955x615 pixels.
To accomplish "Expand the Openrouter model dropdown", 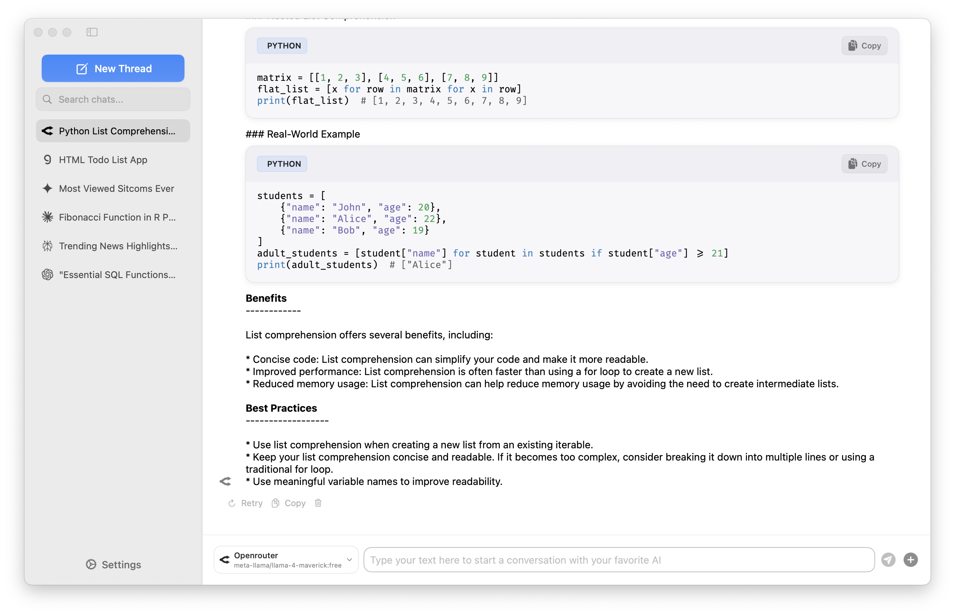I will tap(349, 559).
